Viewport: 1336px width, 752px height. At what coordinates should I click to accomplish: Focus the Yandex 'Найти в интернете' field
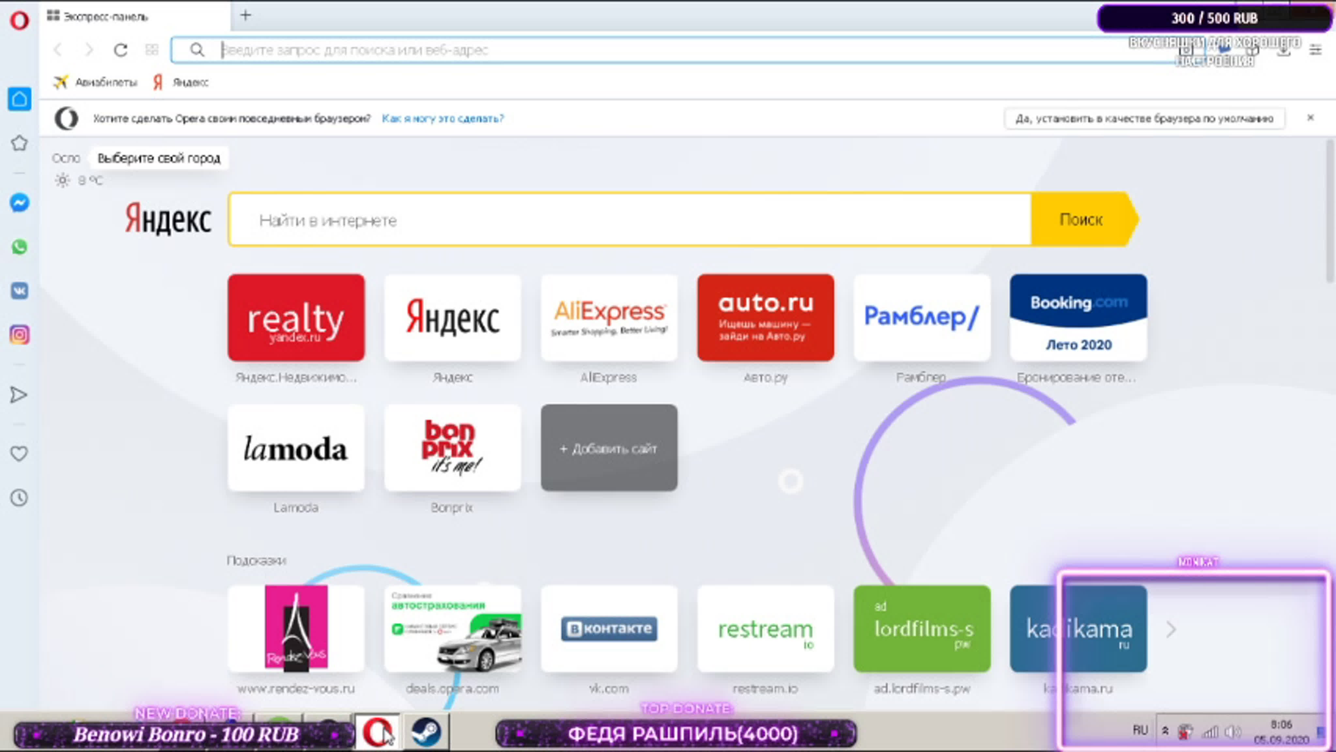[630, 220]
